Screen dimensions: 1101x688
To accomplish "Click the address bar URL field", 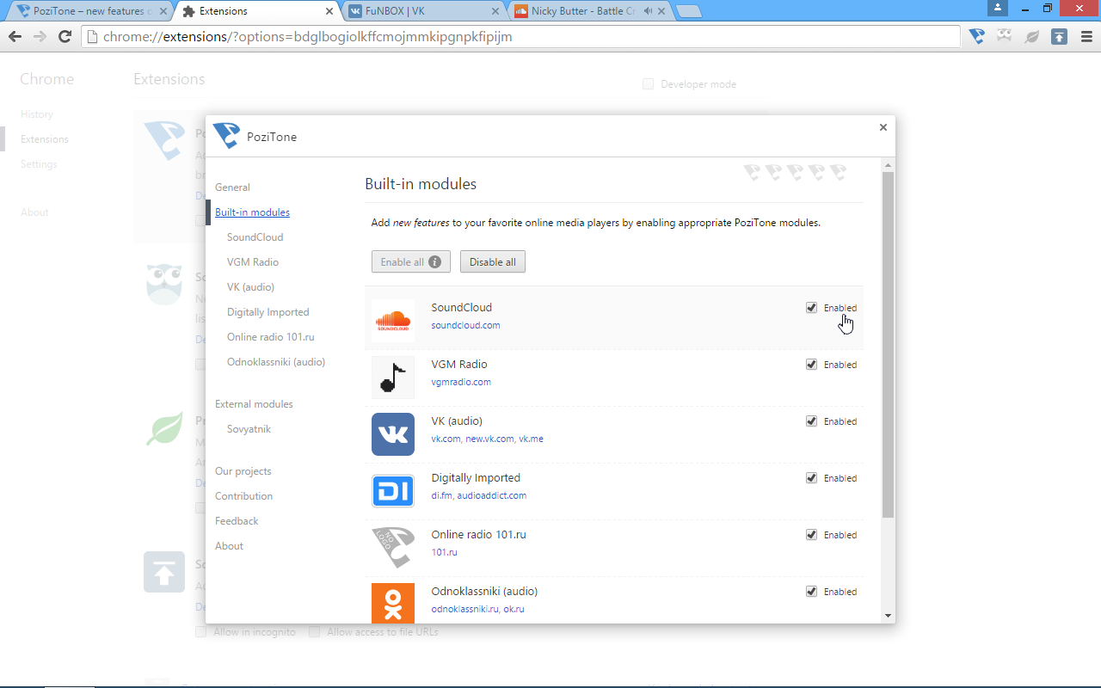I will click(x=521, y=36).
